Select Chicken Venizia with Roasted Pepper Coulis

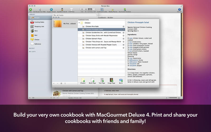(101, 45)
